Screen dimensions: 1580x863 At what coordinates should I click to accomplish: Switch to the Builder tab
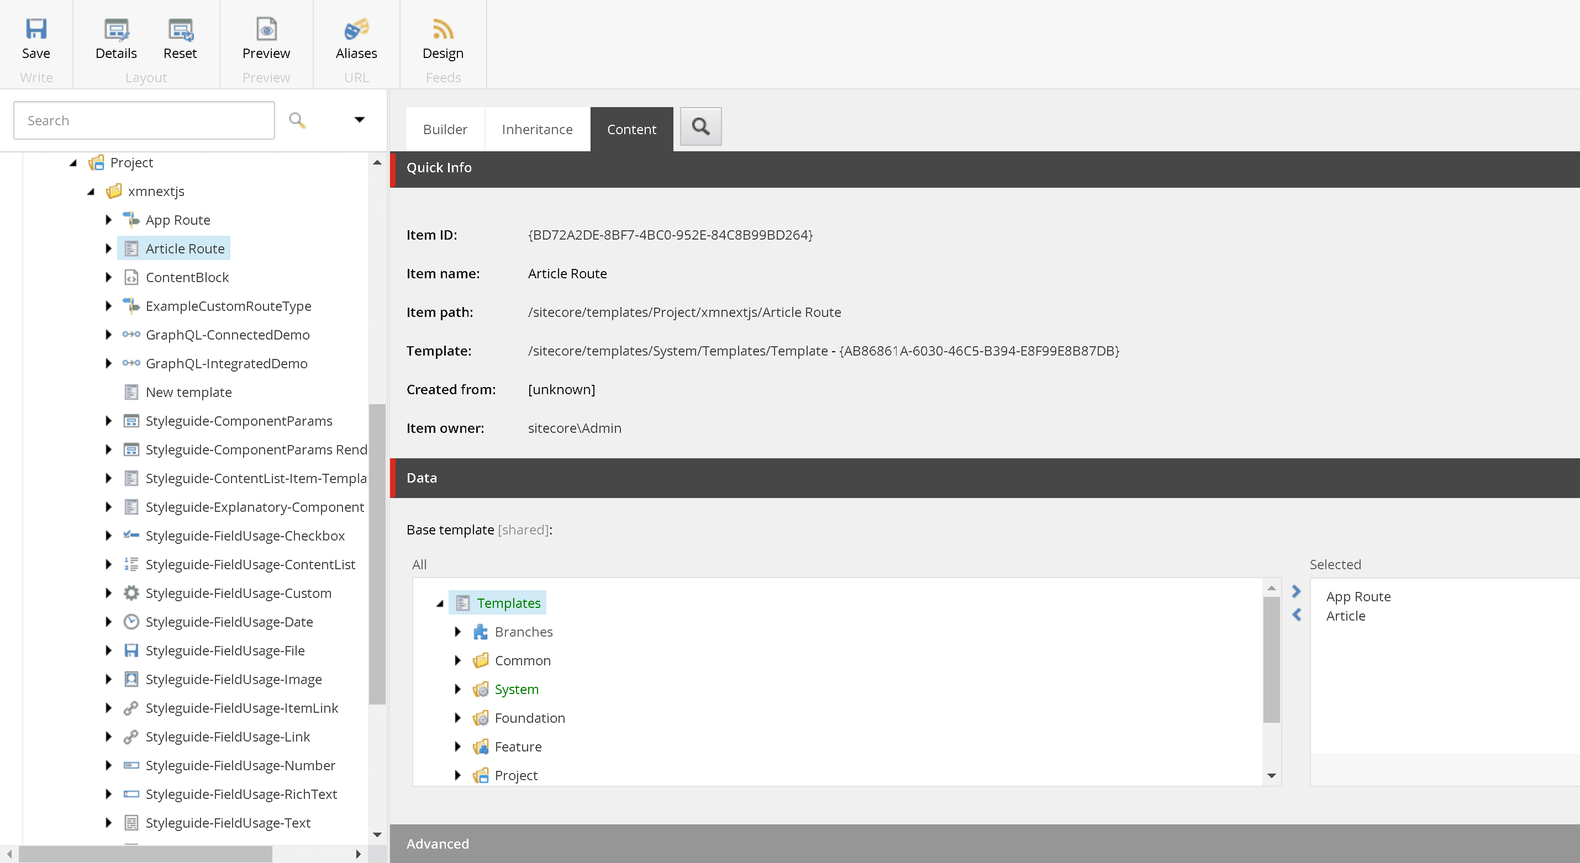(445, 129)
